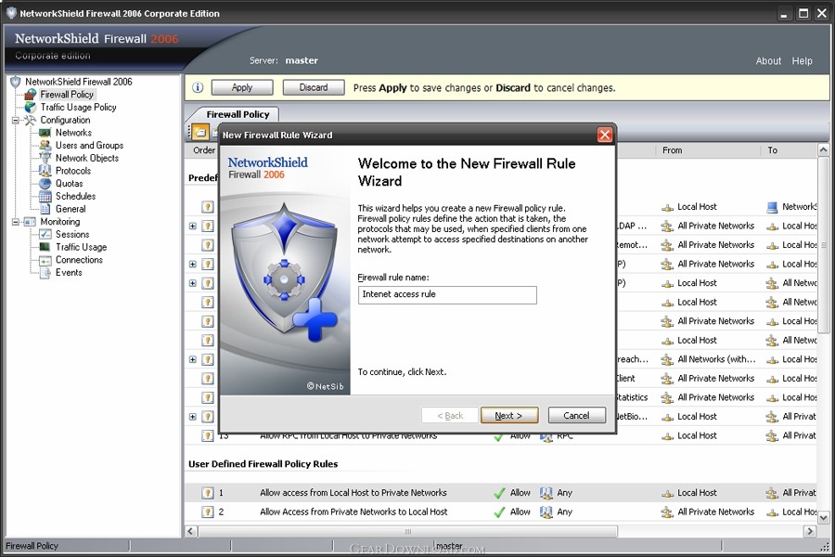Open the Protocols tree icon
This screenshot has width=835, height=557.
[x=45, y=171]
